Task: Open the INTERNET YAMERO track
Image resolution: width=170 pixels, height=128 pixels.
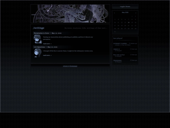Action: tap(120, 43)
